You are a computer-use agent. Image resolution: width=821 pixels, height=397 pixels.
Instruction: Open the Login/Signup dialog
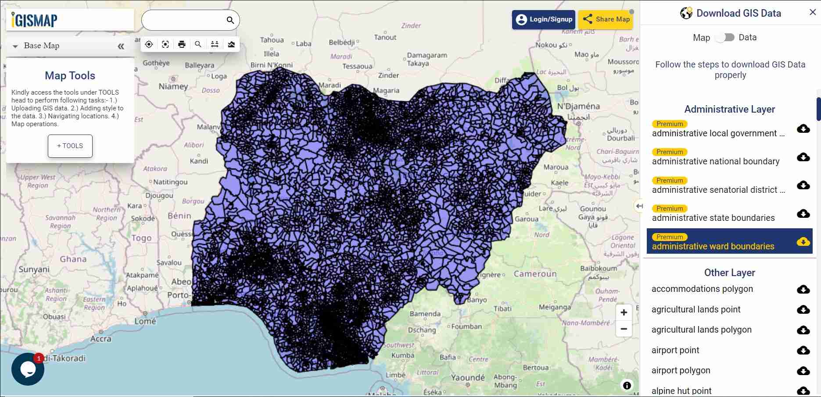(543, 19)
